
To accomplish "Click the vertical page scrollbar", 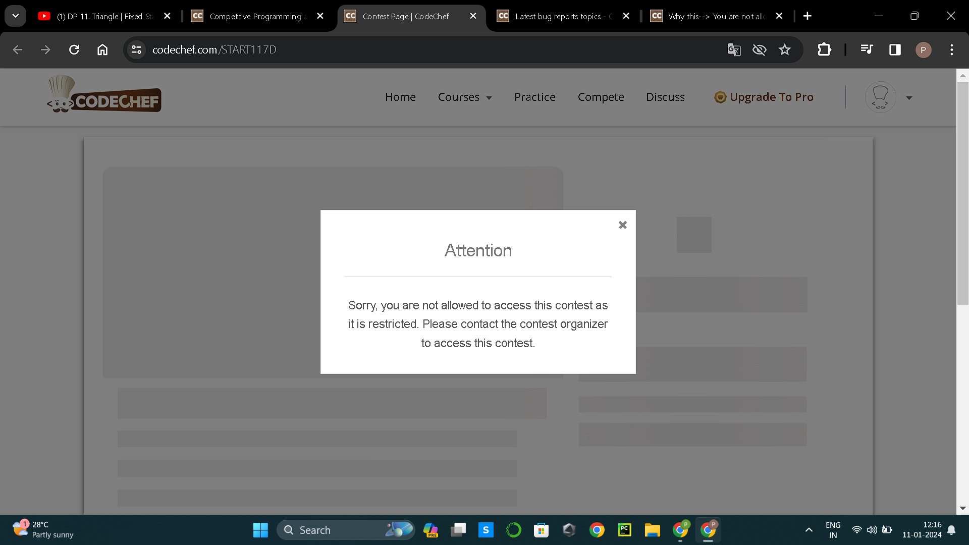I will (x=962, y=192).
